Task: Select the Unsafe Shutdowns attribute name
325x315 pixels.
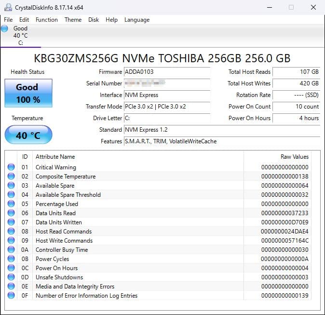Action: point(59,277)
